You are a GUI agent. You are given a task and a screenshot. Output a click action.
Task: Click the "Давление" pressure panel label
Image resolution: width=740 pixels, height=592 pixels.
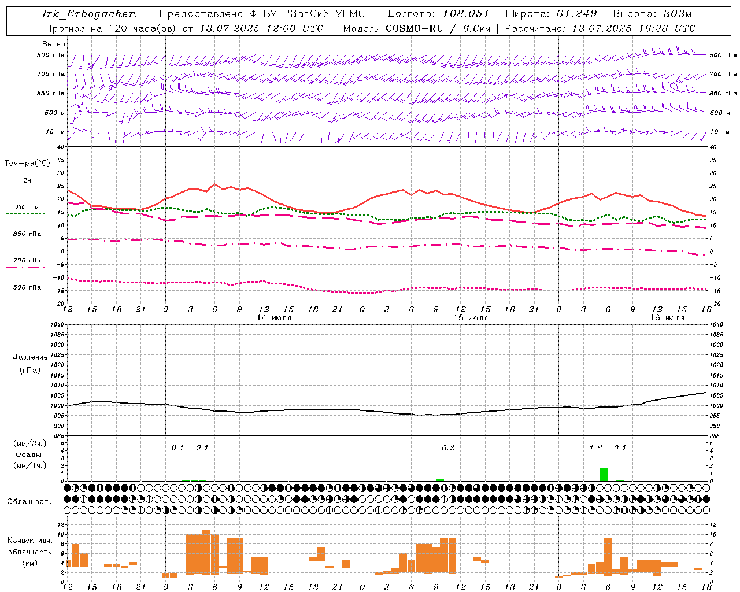30,357
